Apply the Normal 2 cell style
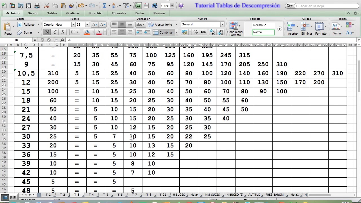 263,25
